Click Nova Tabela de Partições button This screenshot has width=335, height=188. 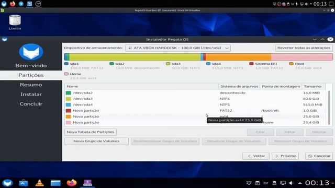click(91, 132)
